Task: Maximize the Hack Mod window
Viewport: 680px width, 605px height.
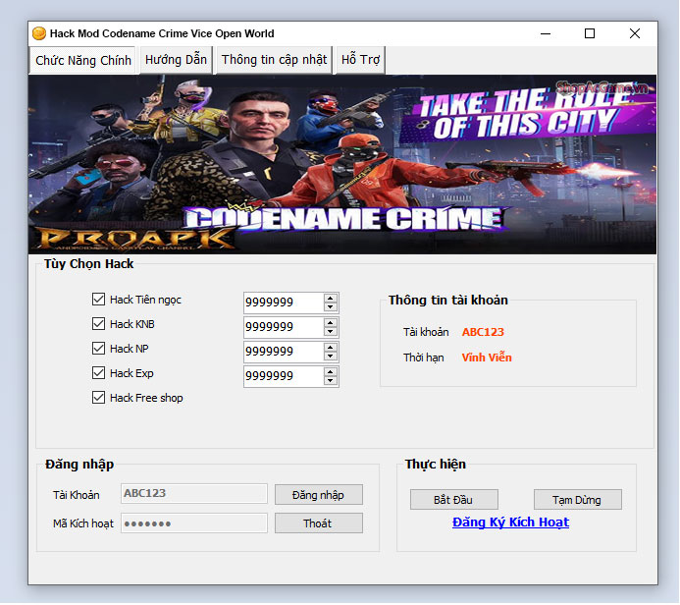Action: point(590,33)
